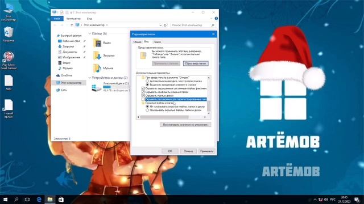Click the volume icon in system tray
Viewport: 364px width, 204px height.
pyautogui.click(x=326, y=199)
